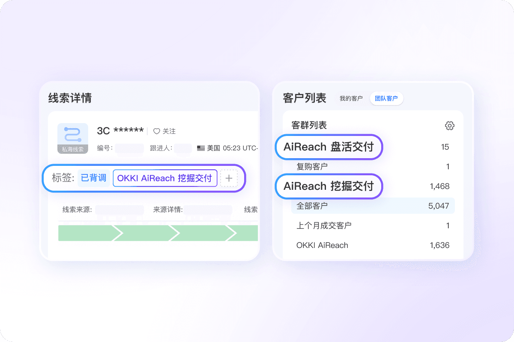
Task: Click the private sea lead avatar icon
Action: (x=73, y=138)
